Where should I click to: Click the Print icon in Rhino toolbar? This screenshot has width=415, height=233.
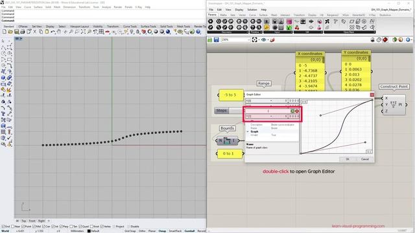(x=23, y=32)
